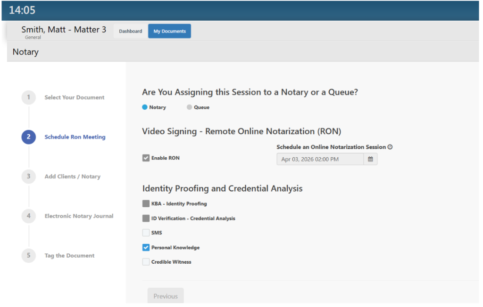The height and width of the screenshot is (307, 483).
Task: Click step 1 circle icon
Action: click(x=28, y=97)
